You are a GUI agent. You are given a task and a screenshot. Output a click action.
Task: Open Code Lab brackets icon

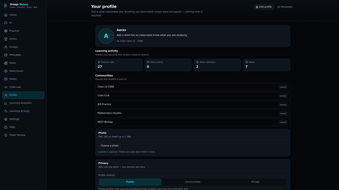coord(6,87)
